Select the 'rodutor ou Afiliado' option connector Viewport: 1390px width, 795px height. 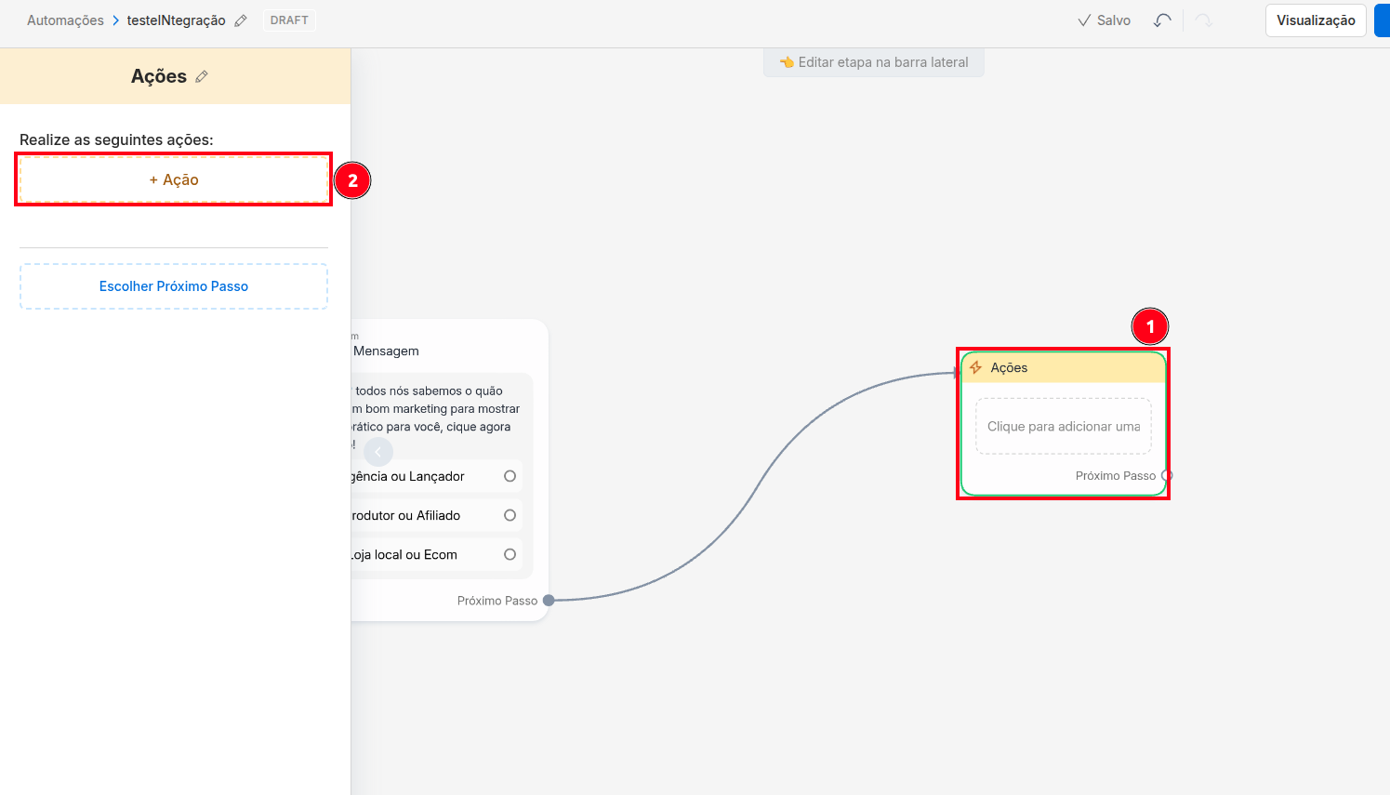(510, 515)
